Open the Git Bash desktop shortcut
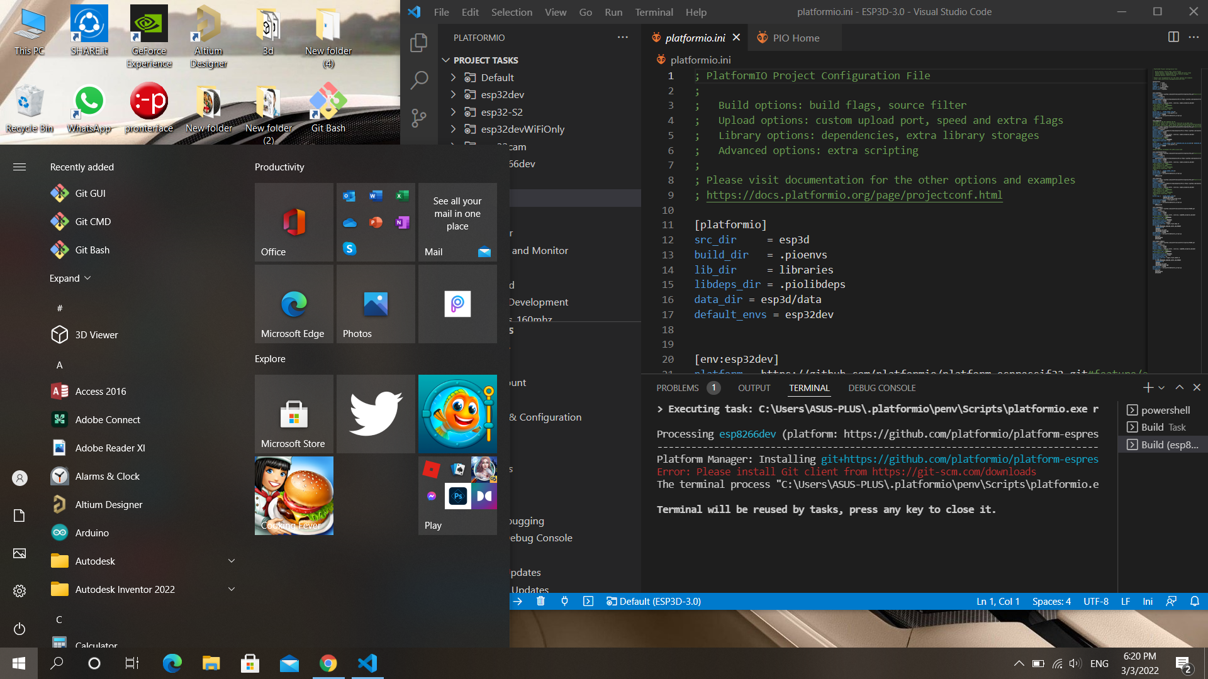The height and width of the screenshot is (679, 1208). point(328,108)
